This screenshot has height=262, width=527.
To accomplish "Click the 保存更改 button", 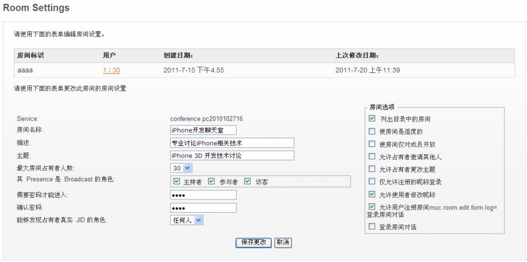I will [x=254, y=242].
